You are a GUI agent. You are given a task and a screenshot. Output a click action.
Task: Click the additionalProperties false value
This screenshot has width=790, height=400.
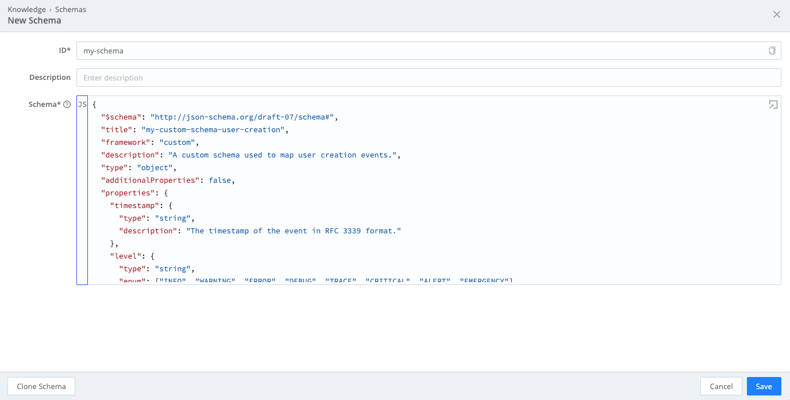pyautogui.click(x=219, y=180)
